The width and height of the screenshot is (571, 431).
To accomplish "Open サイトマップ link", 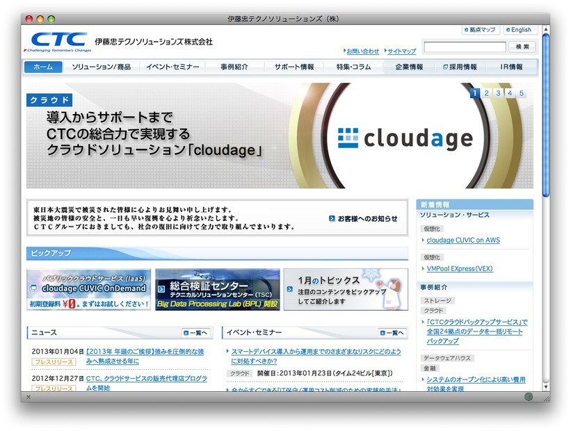I will [402, 51].
